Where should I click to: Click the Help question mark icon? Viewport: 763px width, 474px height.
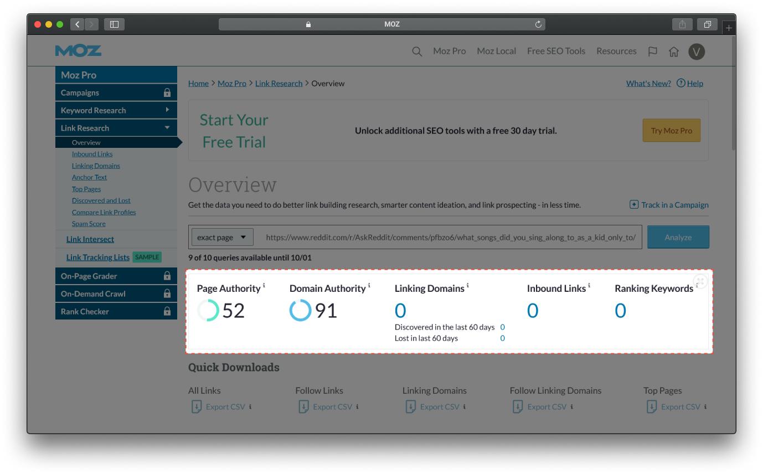point(681,83)
